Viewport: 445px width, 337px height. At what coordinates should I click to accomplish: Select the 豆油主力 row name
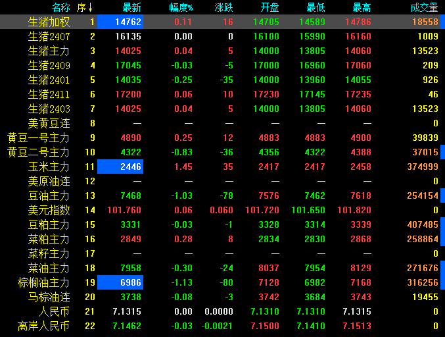click(49, 195)
